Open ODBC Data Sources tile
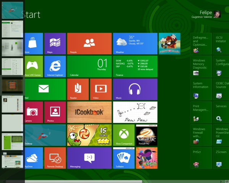The image size is (229, 183). point(221,89)
